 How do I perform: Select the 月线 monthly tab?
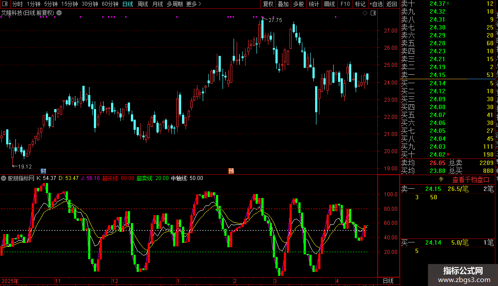(x=157, y=4)
